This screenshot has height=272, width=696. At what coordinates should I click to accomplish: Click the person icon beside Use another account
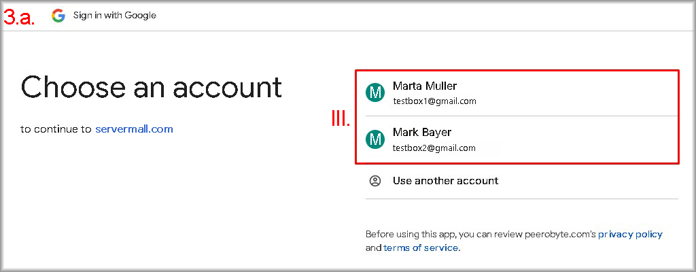375,181
